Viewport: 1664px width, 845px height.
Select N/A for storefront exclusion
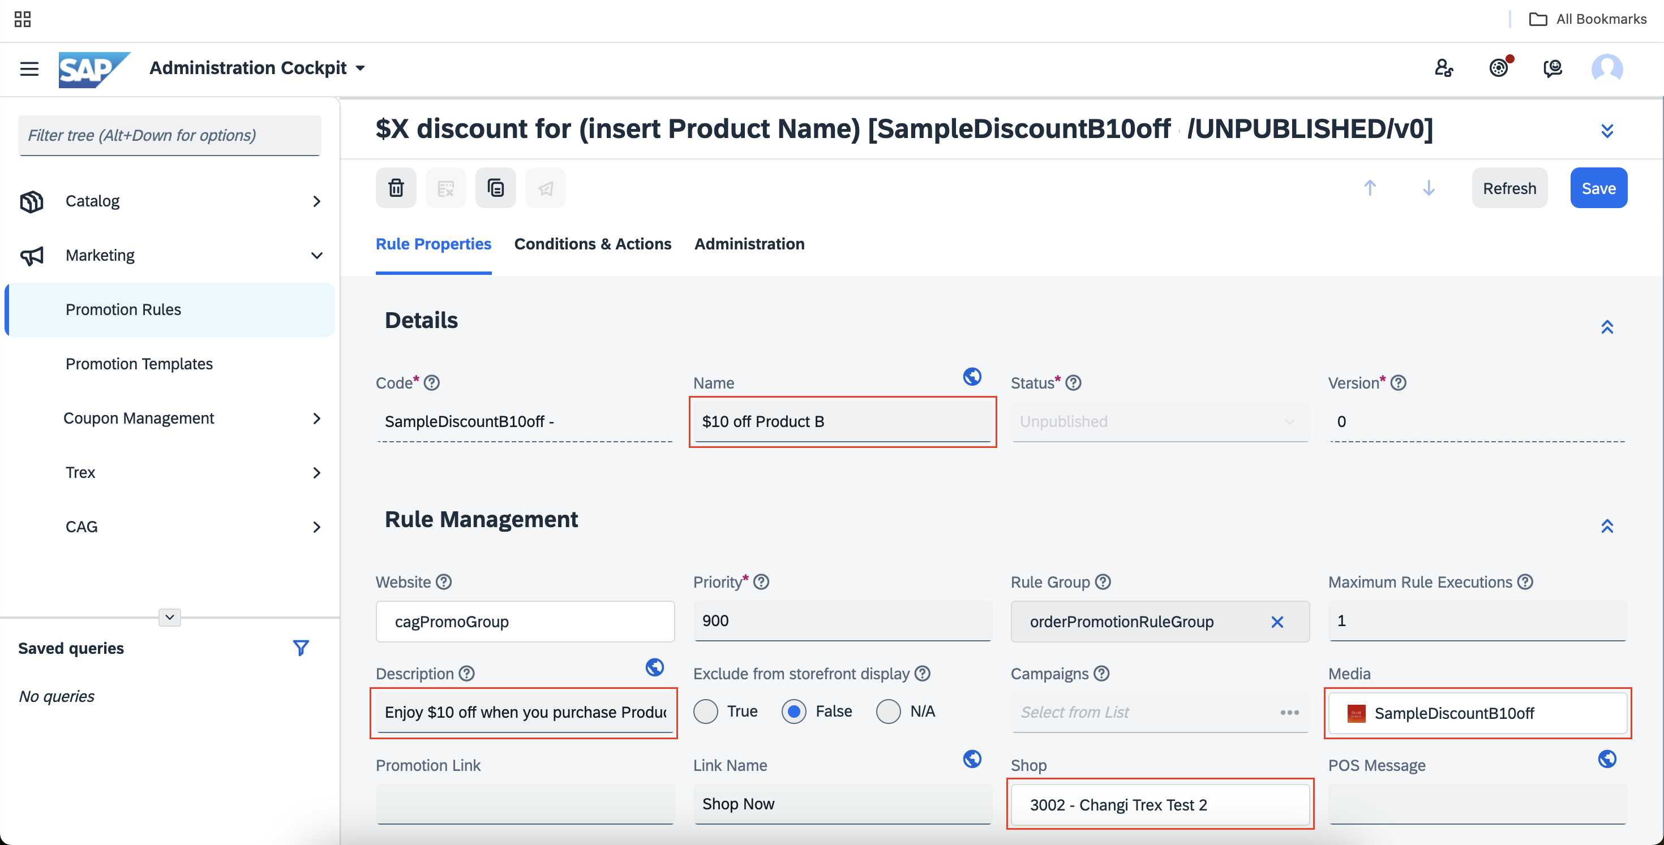888,712
